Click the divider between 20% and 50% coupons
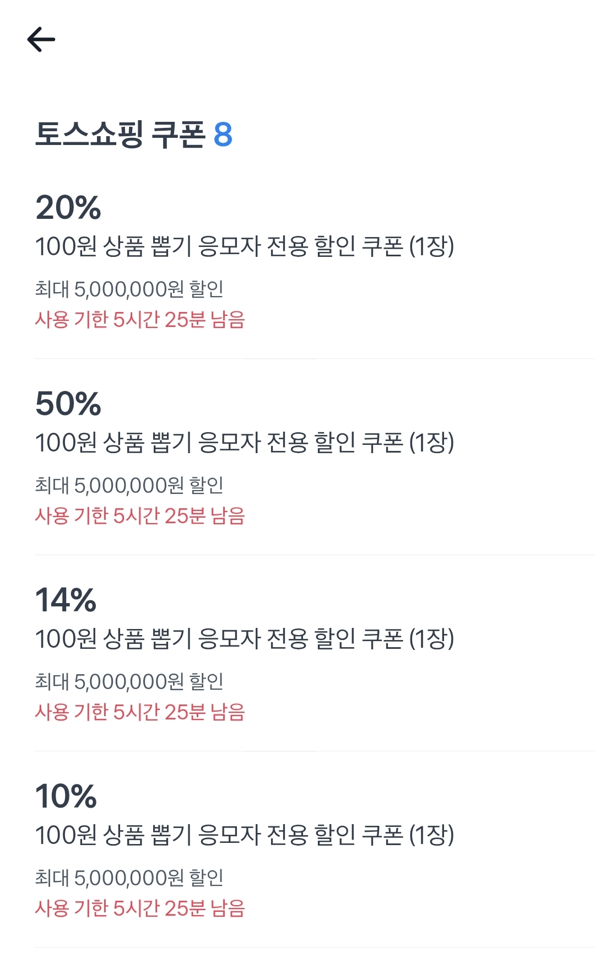This screenshot has height=957, width=595. [314, 358]
